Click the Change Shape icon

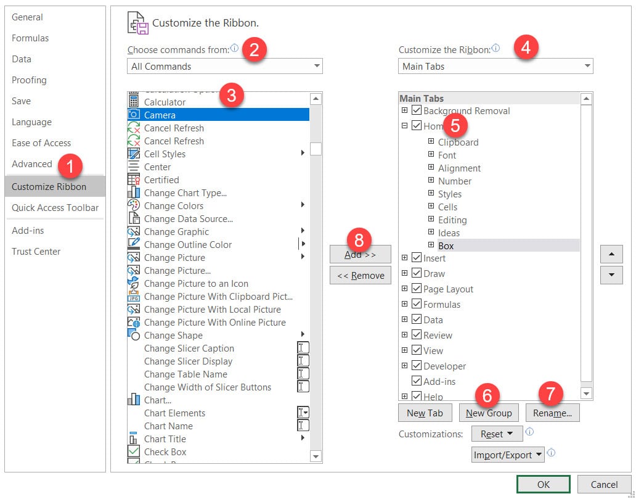click(134, 335)
